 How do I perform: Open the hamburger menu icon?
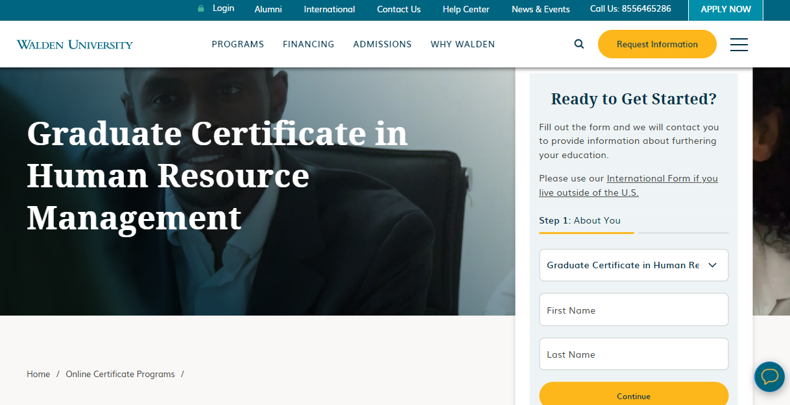[739, 44]
